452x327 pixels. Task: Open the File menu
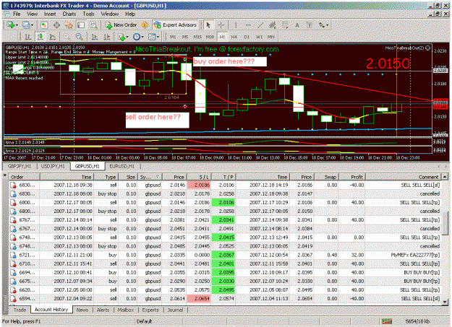[x=17, y=14]
